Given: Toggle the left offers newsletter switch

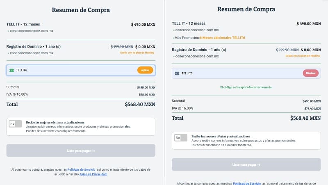Looking at the screenshot, I should point(15,124).
